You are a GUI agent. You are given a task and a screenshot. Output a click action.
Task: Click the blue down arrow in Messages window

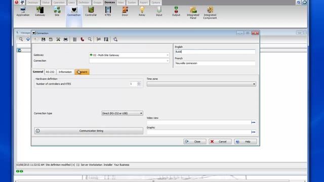tap(28, 39)
